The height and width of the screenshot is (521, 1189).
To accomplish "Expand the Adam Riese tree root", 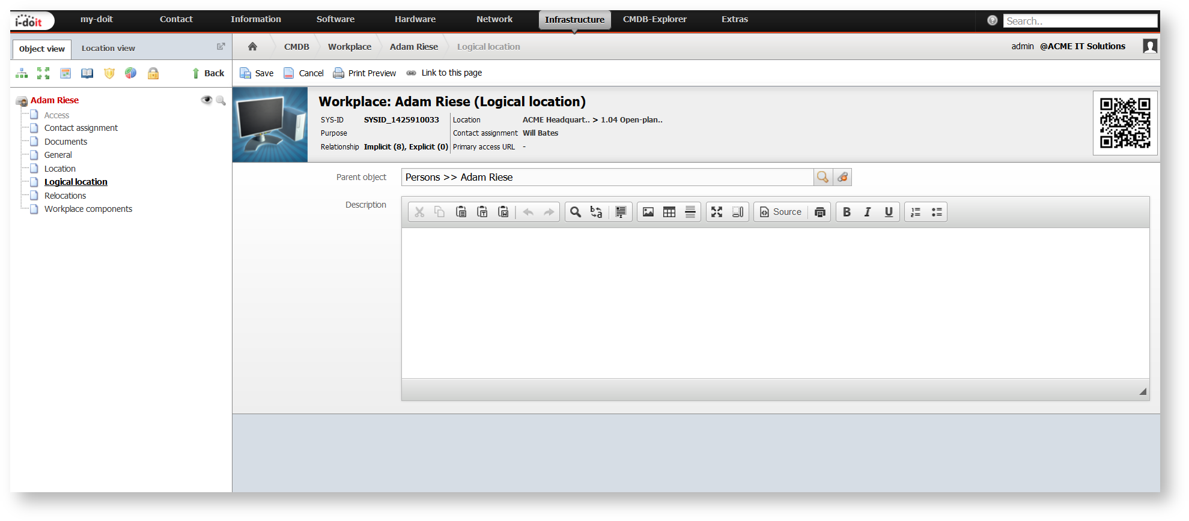I will (22, 101).
